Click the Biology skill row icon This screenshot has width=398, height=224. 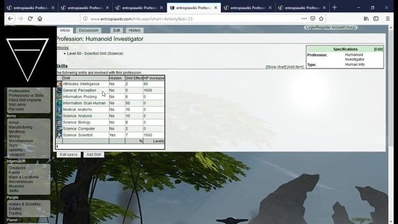59,122
